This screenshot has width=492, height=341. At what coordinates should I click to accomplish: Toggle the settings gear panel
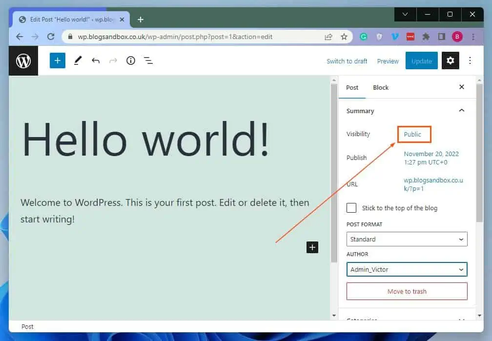tap(450, 60)
